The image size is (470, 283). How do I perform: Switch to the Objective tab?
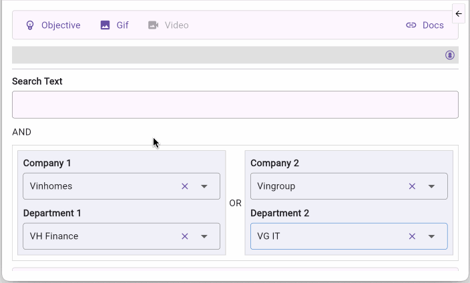coord(60,25)
